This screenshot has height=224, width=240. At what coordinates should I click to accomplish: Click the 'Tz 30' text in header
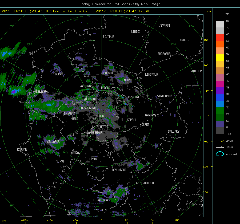click(x=143, y=11)
